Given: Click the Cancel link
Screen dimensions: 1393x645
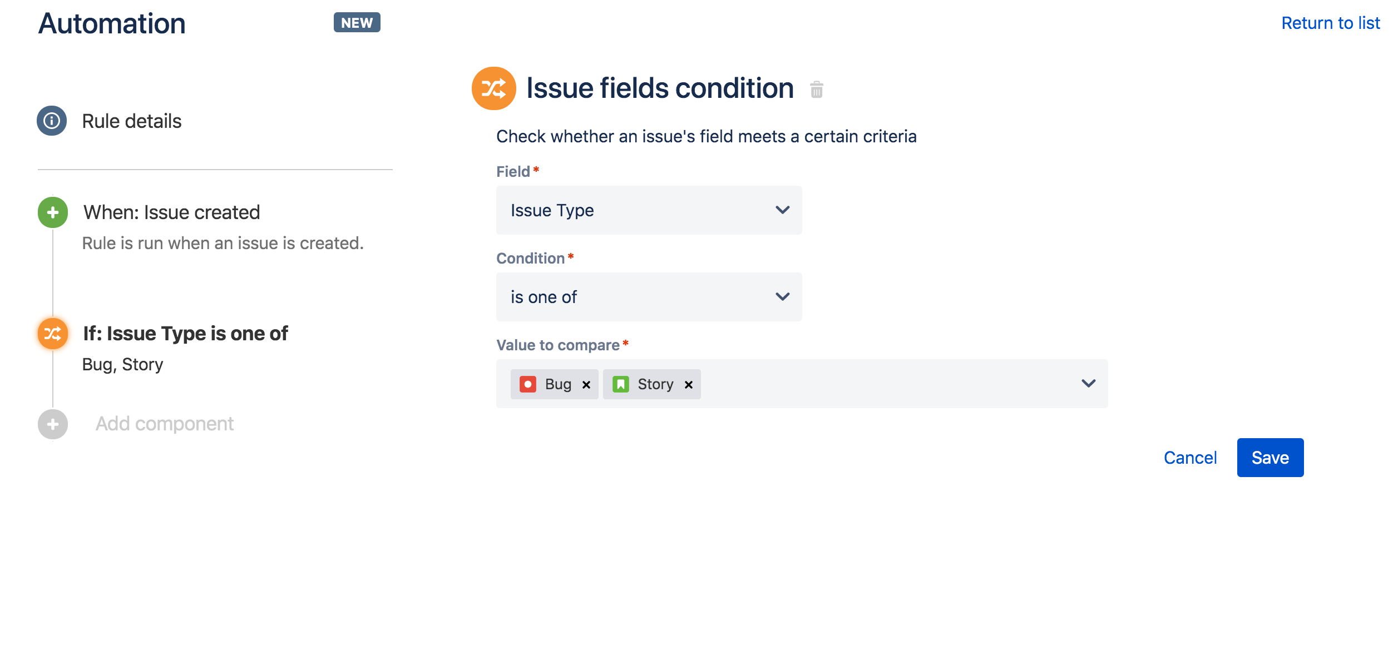Looking at the screenshot, I should coord(1190,458).
